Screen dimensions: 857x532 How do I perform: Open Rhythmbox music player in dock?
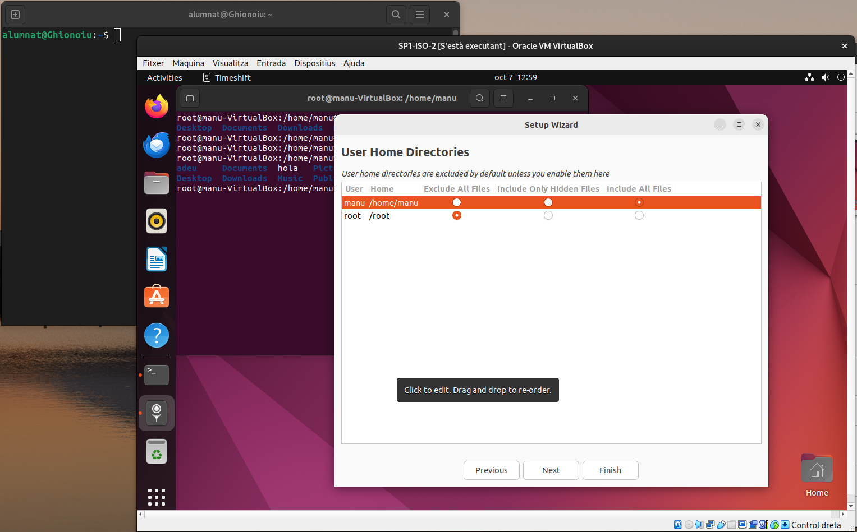(x=157, y=221)
